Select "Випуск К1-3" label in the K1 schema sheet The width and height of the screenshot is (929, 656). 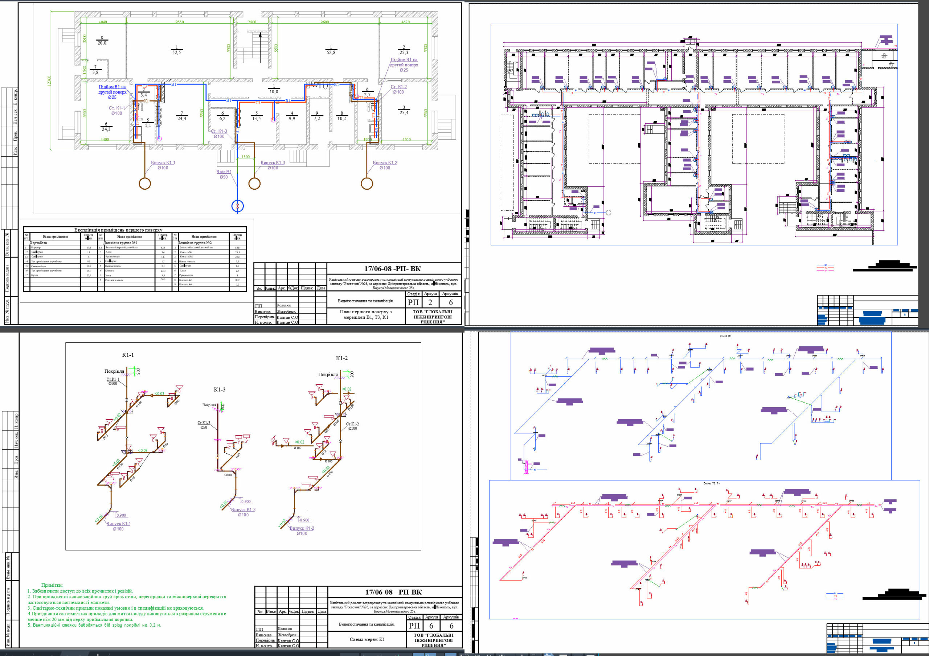click(243, 509)
